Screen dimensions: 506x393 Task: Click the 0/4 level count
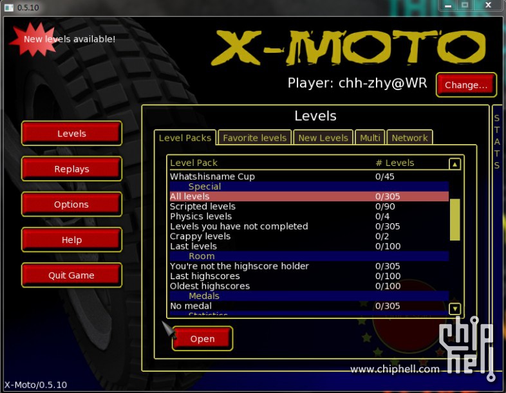click(x=382, y=216)
